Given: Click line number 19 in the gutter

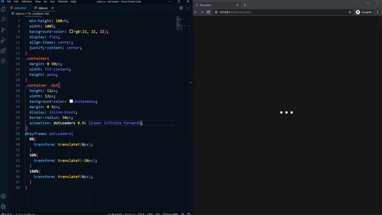Looking at the screenshot, I should (x=17, y=85).
